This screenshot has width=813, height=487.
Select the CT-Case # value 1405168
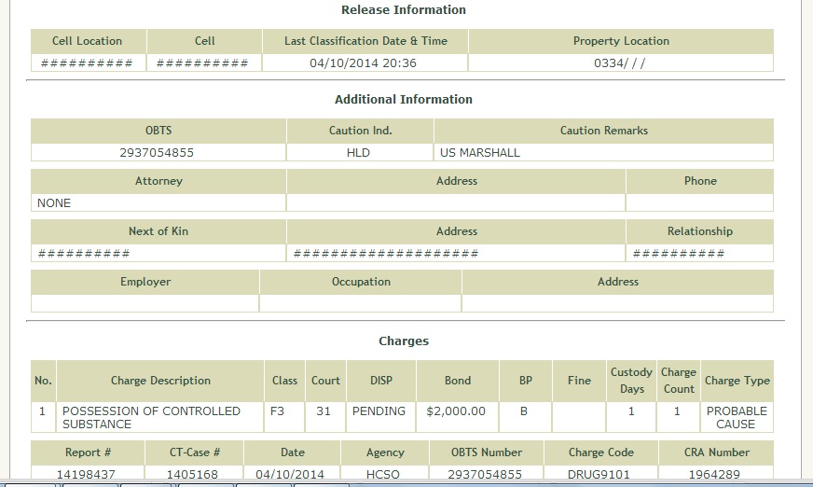point(194,475)
